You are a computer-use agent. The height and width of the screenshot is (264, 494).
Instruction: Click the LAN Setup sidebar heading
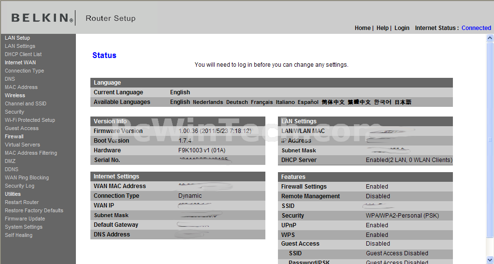[17, 38]
